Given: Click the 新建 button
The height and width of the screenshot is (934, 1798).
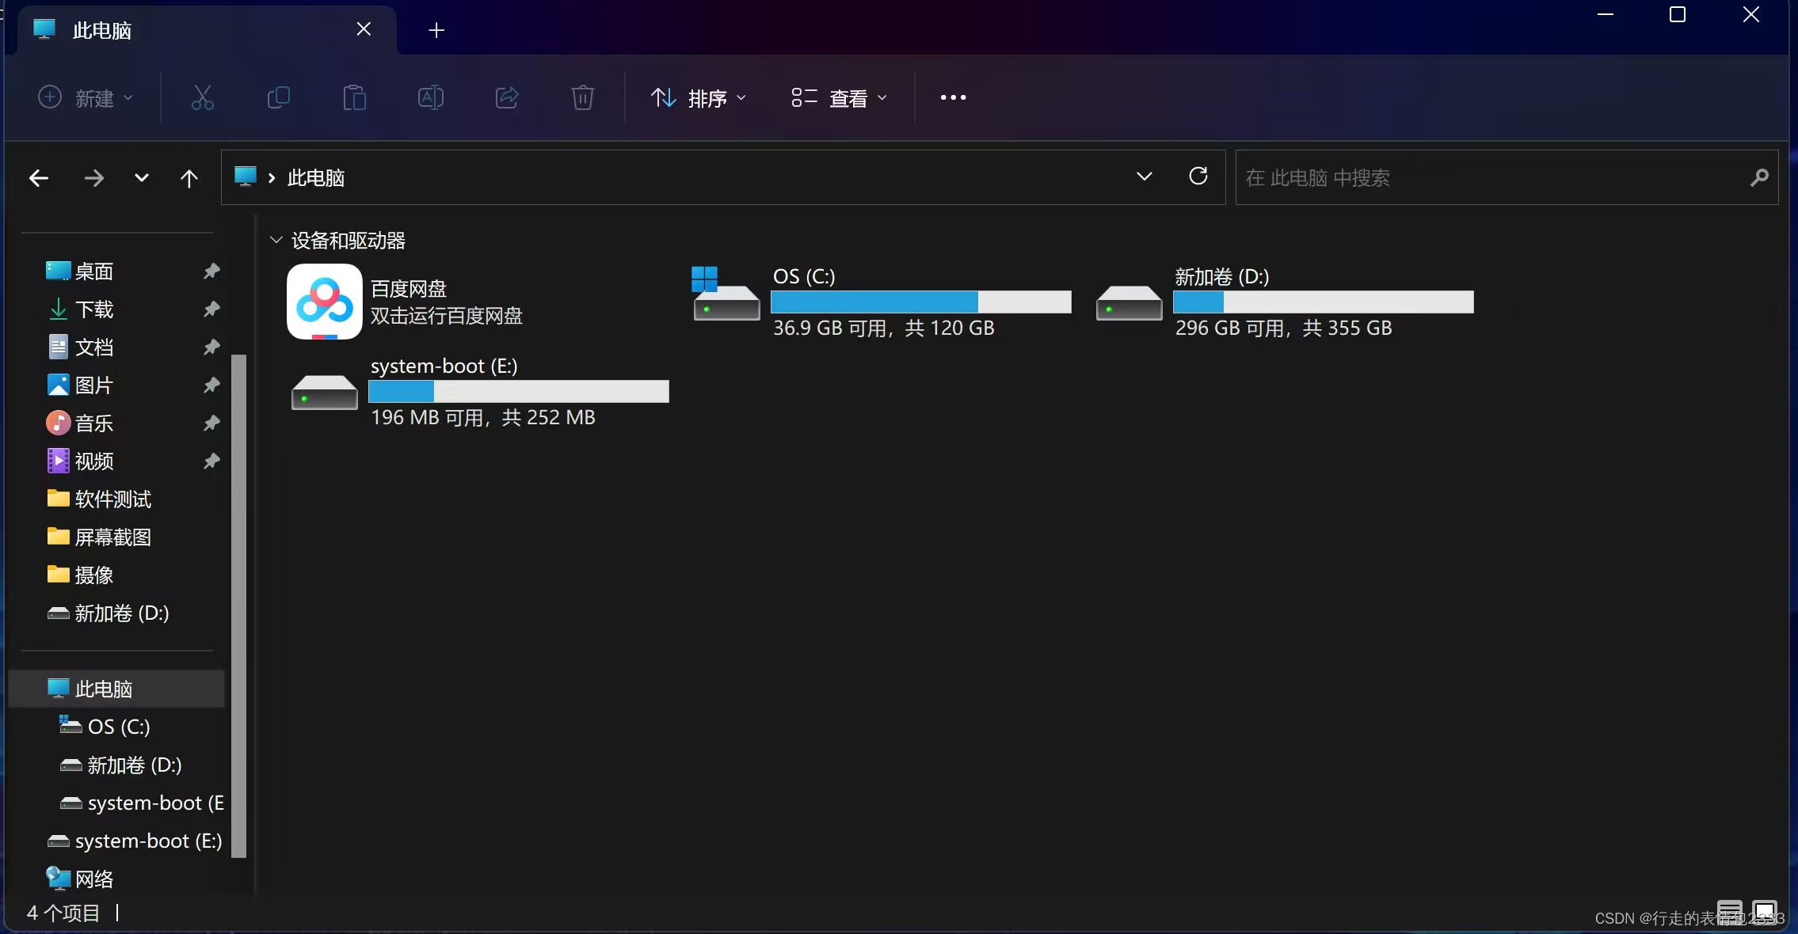Looking at the screenshot, I should (86, 98).
